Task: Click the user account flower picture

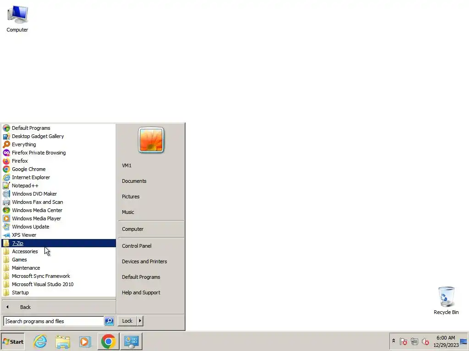Action: 151,140
